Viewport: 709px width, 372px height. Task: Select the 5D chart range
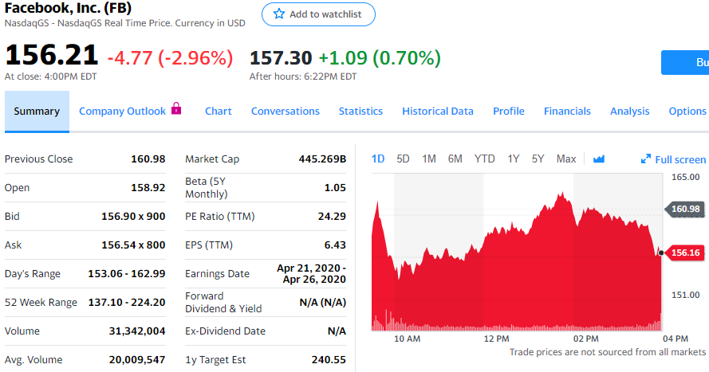403,159
